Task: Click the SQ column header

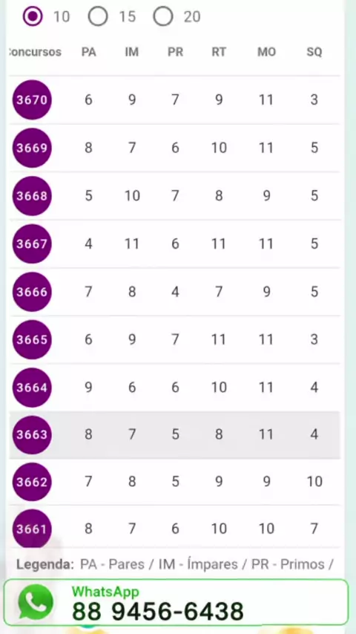Action: (314, 52)
